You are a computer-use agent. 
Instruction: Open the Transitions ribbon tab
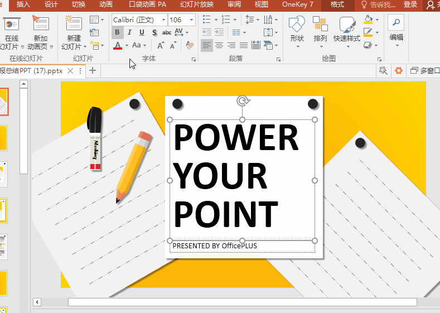[x=79, y=4]
